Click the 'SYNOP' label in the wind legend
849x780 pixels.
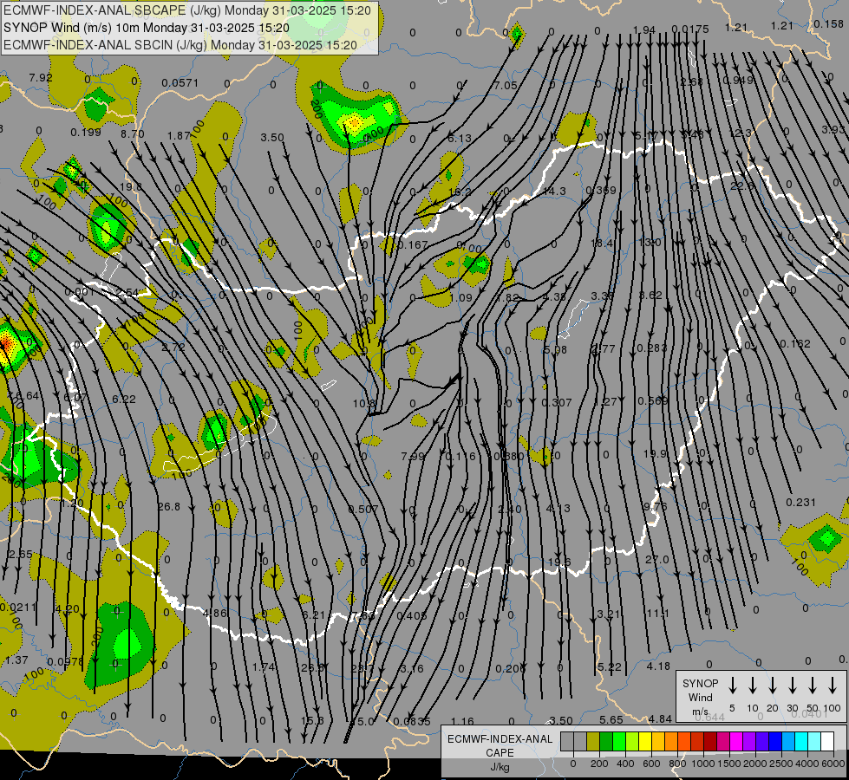(x=700, y=683)
